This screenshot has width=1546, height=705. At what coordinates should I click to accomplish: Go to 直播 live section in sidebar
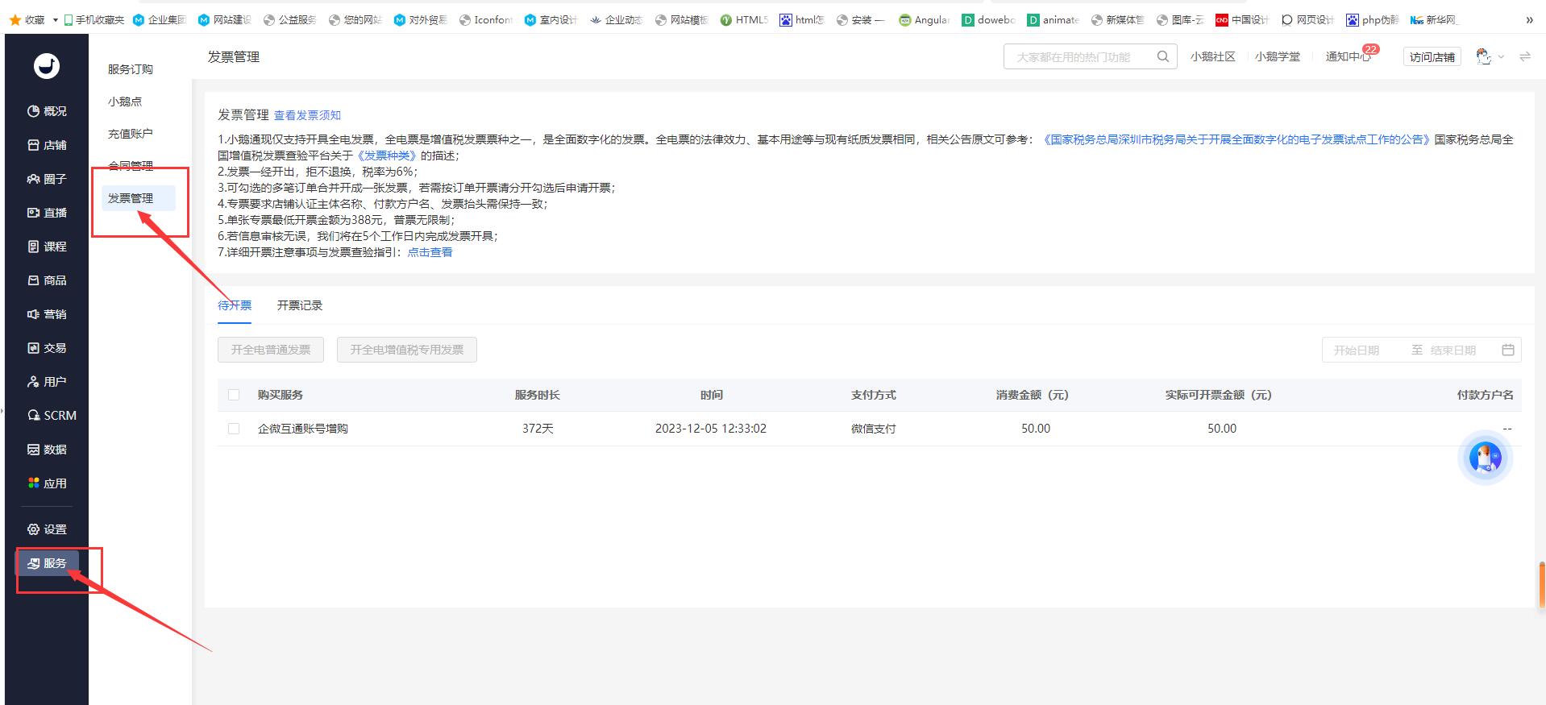click(47, 213)
